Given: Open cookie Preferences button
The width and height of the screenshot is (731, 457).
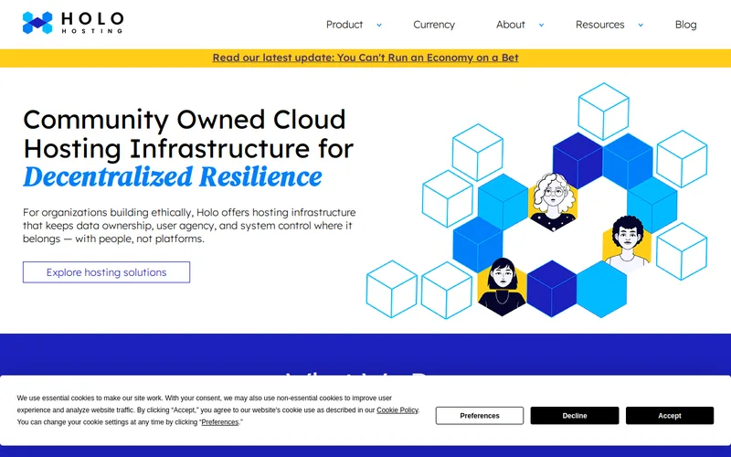Looking at the screenshot, I should (479, 416).
